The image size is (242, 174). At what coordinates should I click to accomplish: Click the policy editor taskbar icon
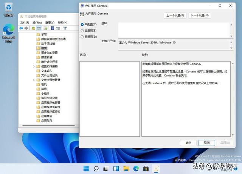tap(156, 169)
